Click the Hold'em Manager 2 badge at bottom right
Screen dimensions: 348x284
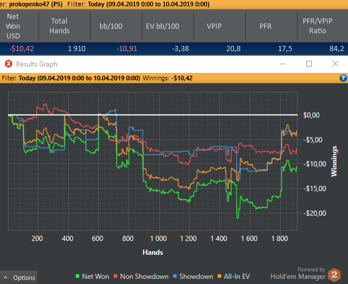334,275
